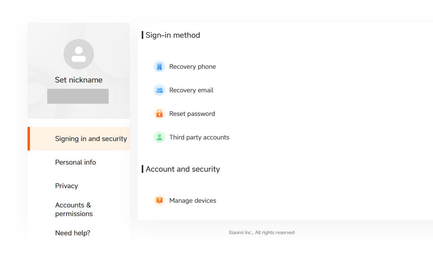Go to the Privacy menu item
This screenshot has height=253, width=433.
click(x=67, y=186)
